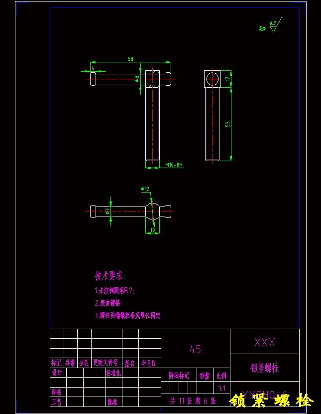Select the material value 45 in title block
The height and width of the screenshot is (414, 321).
pos(196,349)
